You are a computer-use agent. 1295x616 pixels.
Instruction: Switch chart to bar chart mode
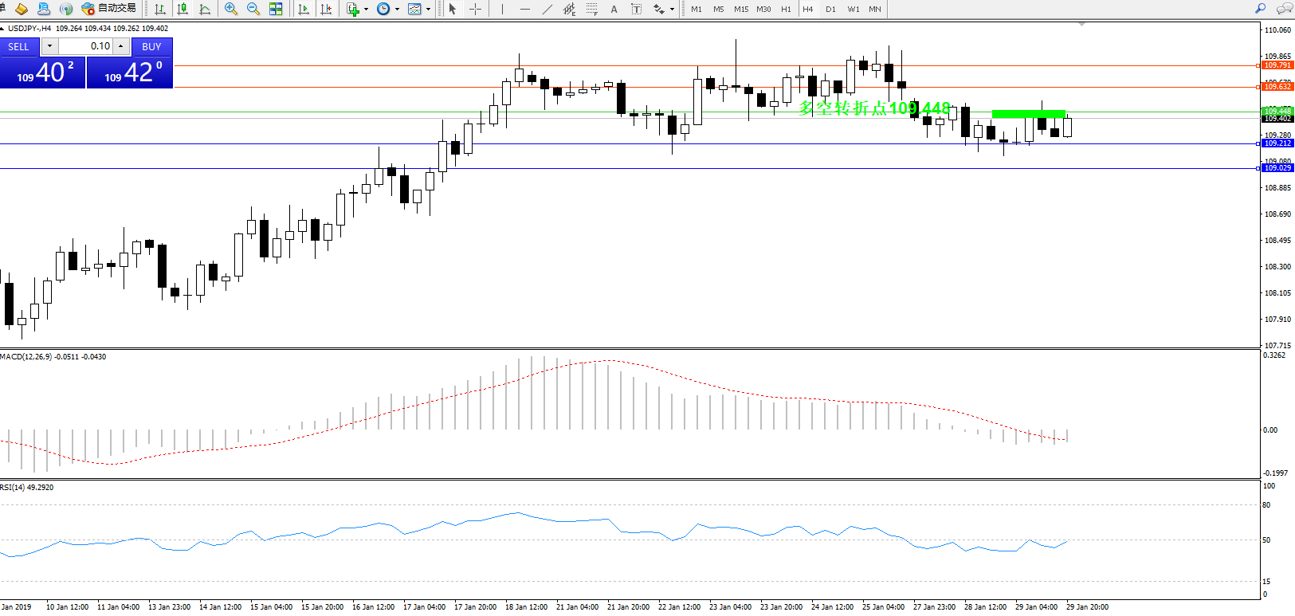point(160,9)
